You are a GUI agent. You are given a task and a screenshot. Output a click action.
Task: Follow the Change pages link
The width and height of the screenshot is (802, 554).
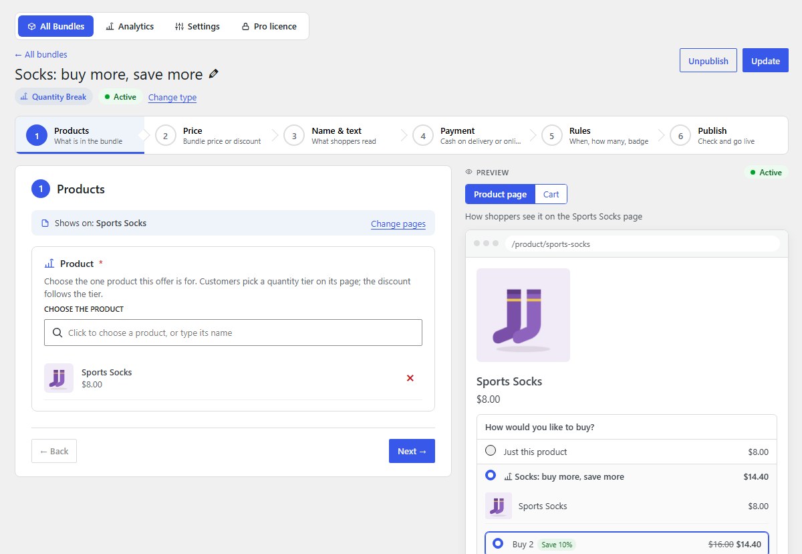coord(398,223)
